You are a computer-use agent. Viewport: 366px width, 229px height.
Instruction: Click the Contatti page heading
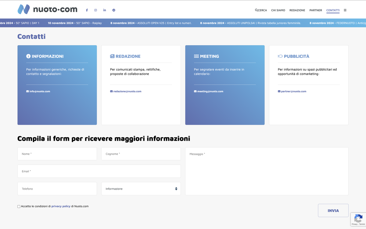[x=31, y=37]
